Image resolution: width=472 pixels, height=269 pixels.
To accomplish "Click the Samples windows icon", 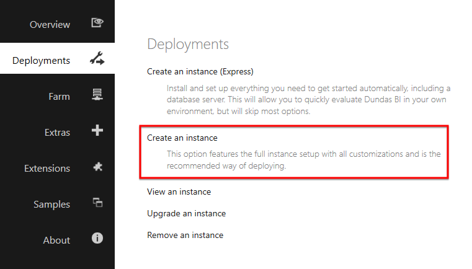I will tap(97, 203).
